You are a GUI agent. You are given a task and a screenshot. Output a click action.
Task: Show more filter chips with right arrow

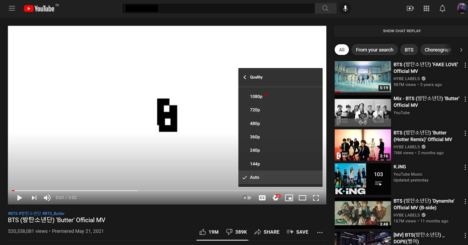[461, 50]
